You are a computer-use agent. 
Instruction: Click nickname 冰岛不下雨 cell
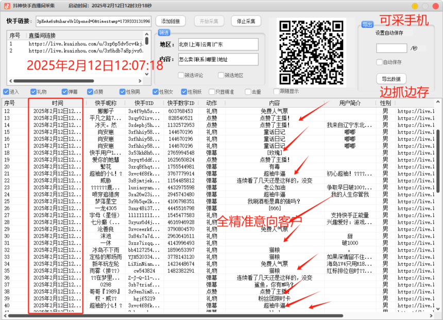coord(106,250)
